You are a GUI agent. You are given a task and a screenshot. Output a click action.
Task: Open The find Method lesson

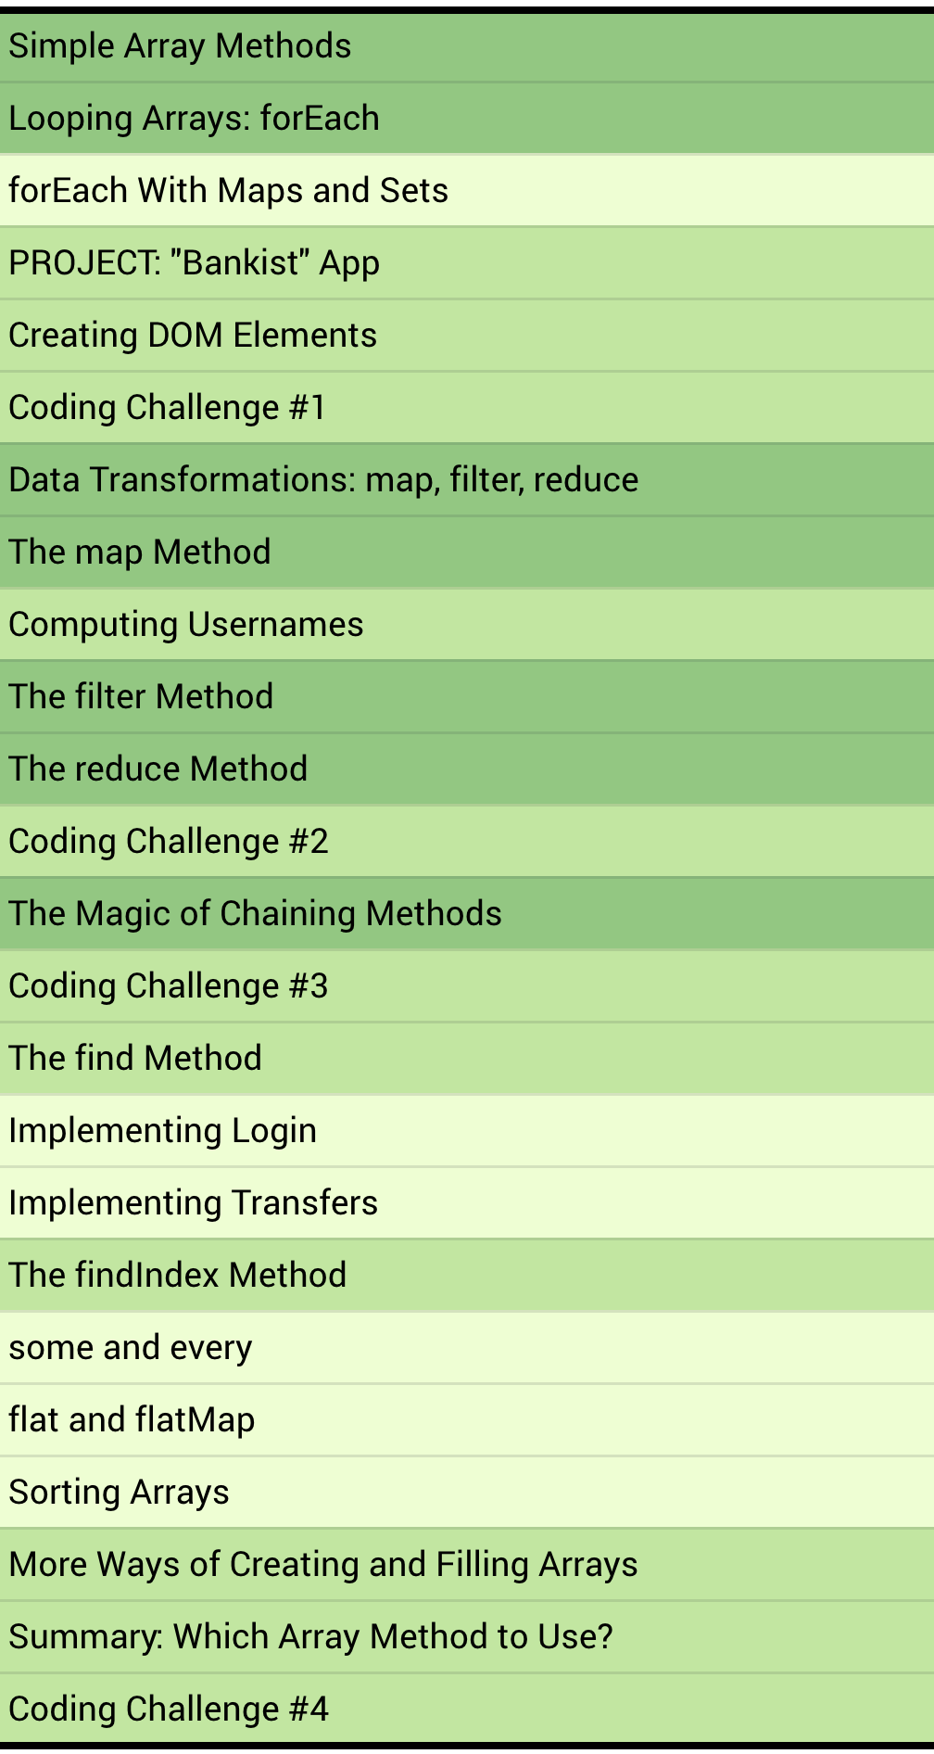(x=135, y=1059)
